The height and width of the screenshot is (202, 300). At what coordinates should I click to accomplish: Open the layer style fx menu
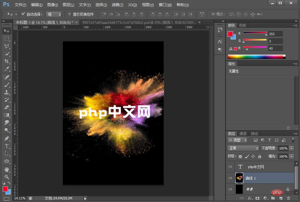(x=250, y=198)
